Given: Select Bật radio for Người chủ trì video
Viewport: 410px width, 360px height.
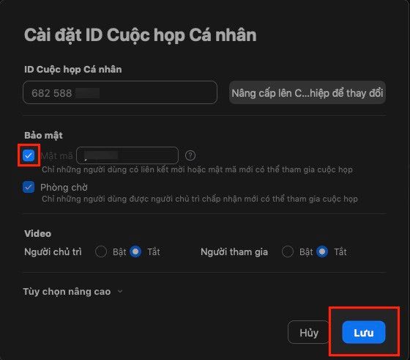Looking at the screenshot, I should (x=101, y=251).
